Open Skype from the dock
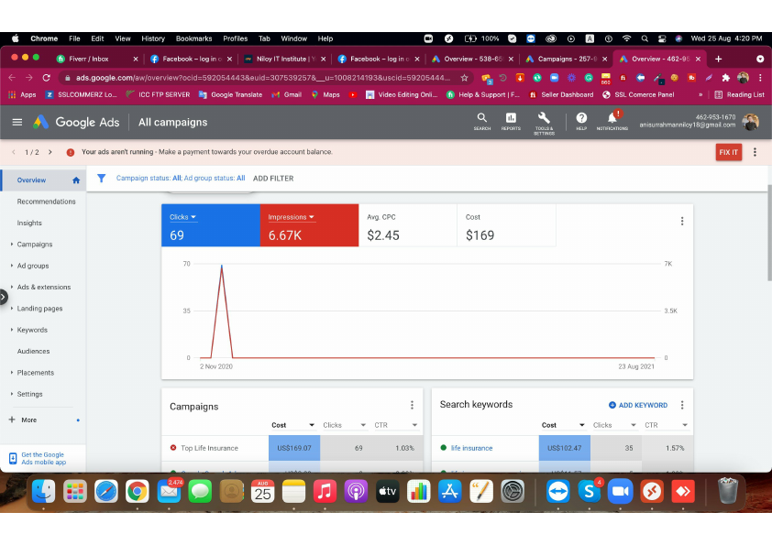The height and width of the screenshot is (545, 772). click(x=589, y=491)
